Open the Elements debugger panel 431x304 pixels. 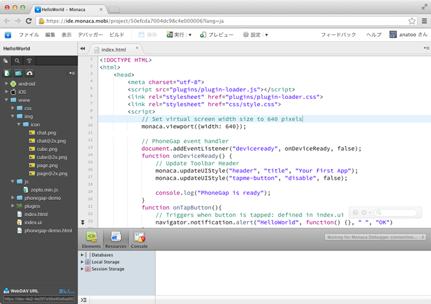tap(92, 239)
